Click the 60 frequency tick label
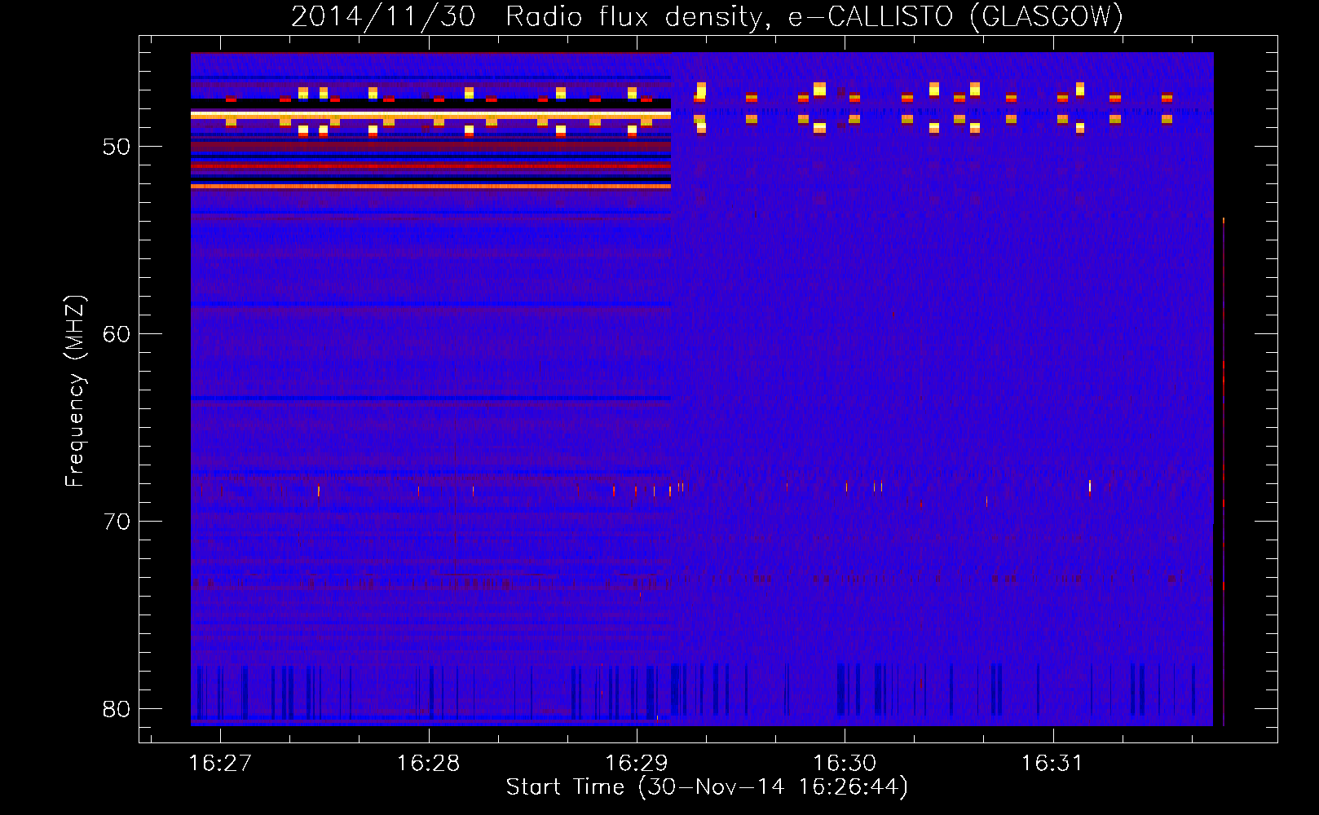Screen dimensions: 1319x815 coord(116,335)
